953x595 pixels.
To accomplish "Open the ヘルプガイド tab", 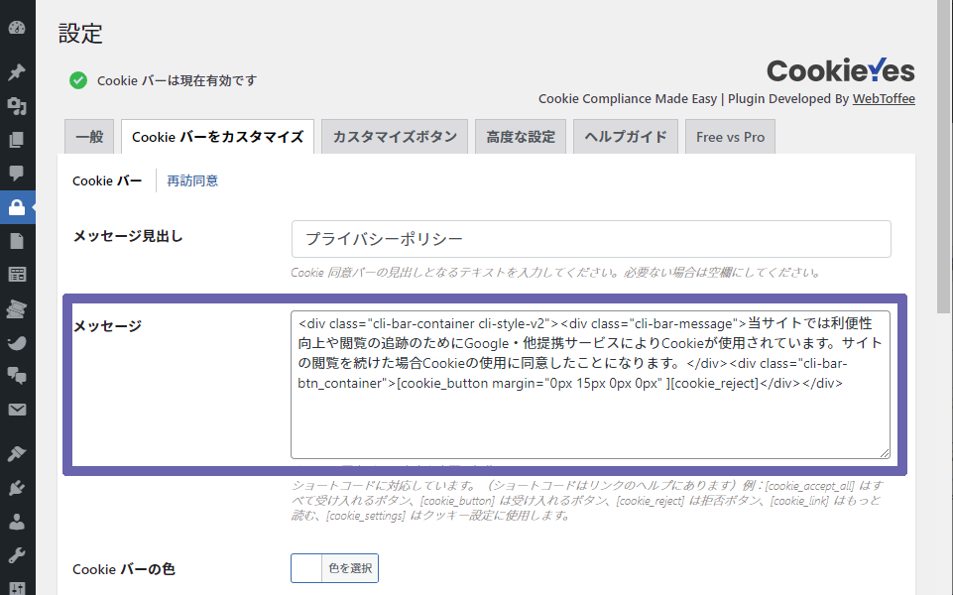I will click(626, 137).
